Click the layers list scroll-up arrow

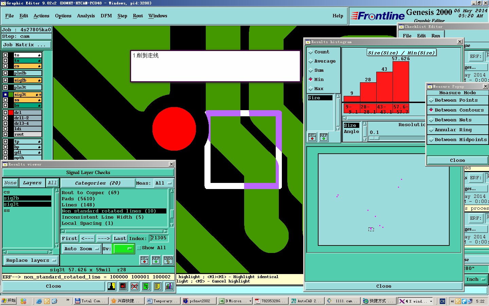57,191
